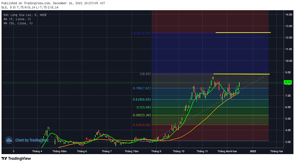Click the Đức Long Gia Lai symbol title

click(x=25, y=15)
